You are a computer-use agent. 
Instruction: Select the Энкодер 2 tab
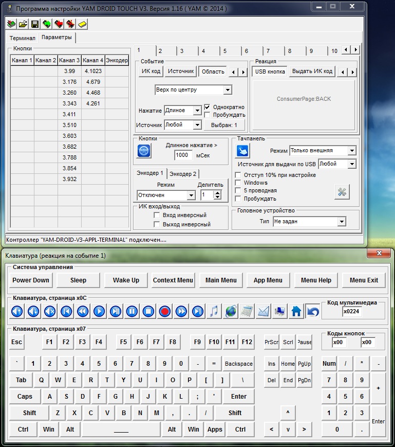click(183, 174)
